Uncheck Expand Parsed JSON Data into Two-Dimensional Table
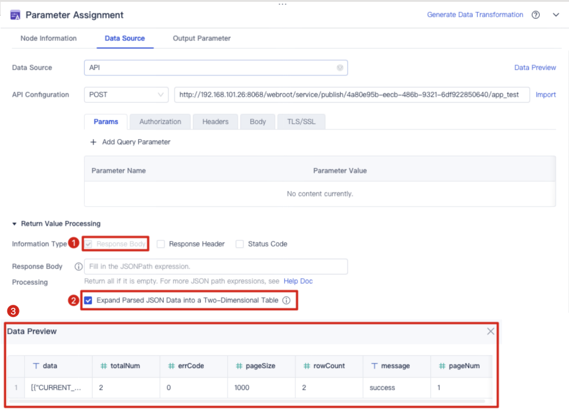 (88, 301)
